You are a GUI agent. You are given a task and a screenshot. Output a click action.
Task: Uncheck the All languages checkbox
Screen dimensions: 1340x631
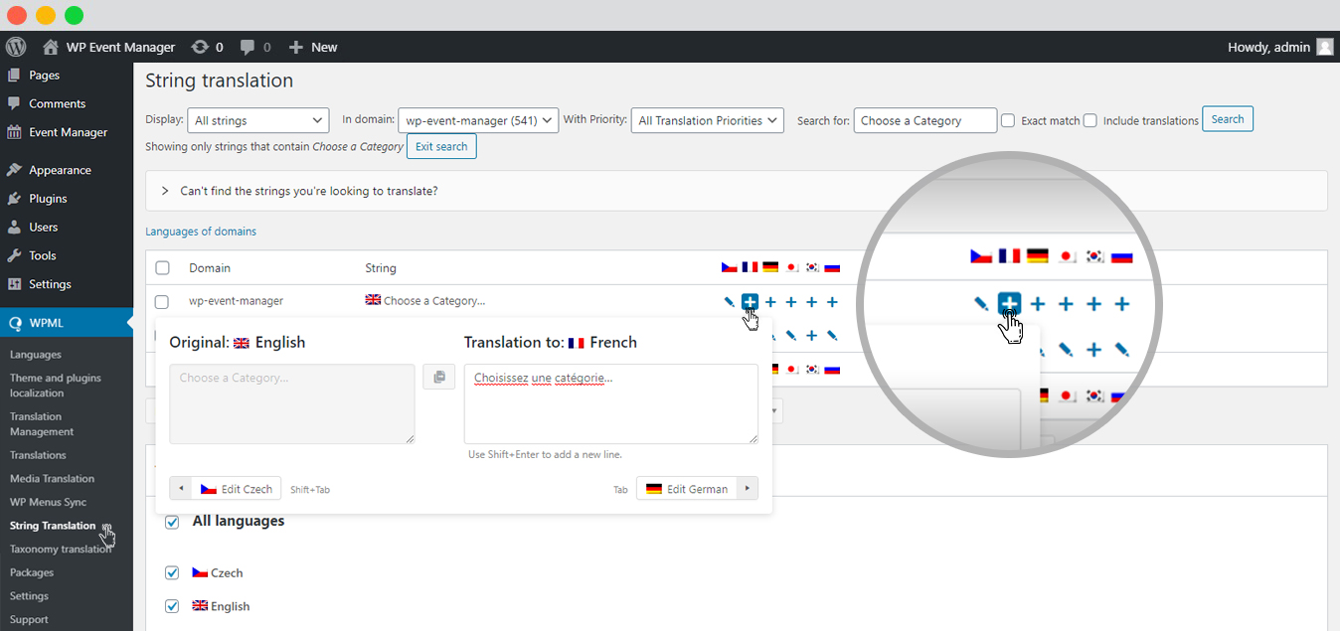click(x=172, y=522)
